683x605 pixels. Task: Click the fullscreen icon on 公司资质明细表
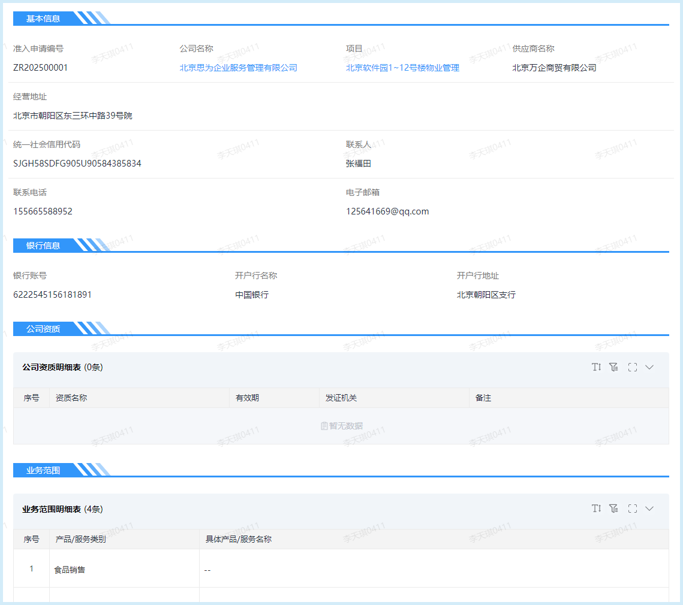pyautogui.click(x=632, y=367)
